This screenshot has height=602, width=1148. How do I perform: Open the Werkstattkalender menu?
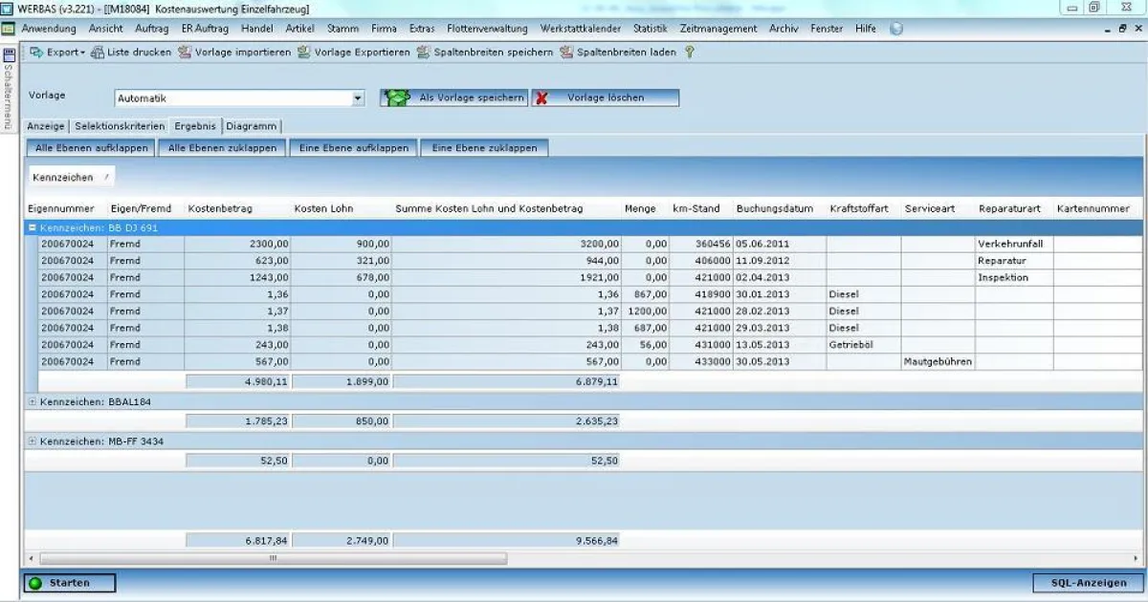click(x=581, y=29)
